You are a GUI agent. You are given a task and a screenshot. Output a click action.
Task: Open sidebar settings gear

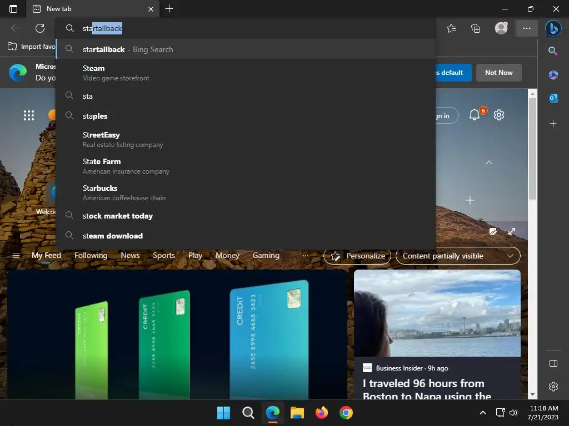pyautogui.click(x=553, y=387)
